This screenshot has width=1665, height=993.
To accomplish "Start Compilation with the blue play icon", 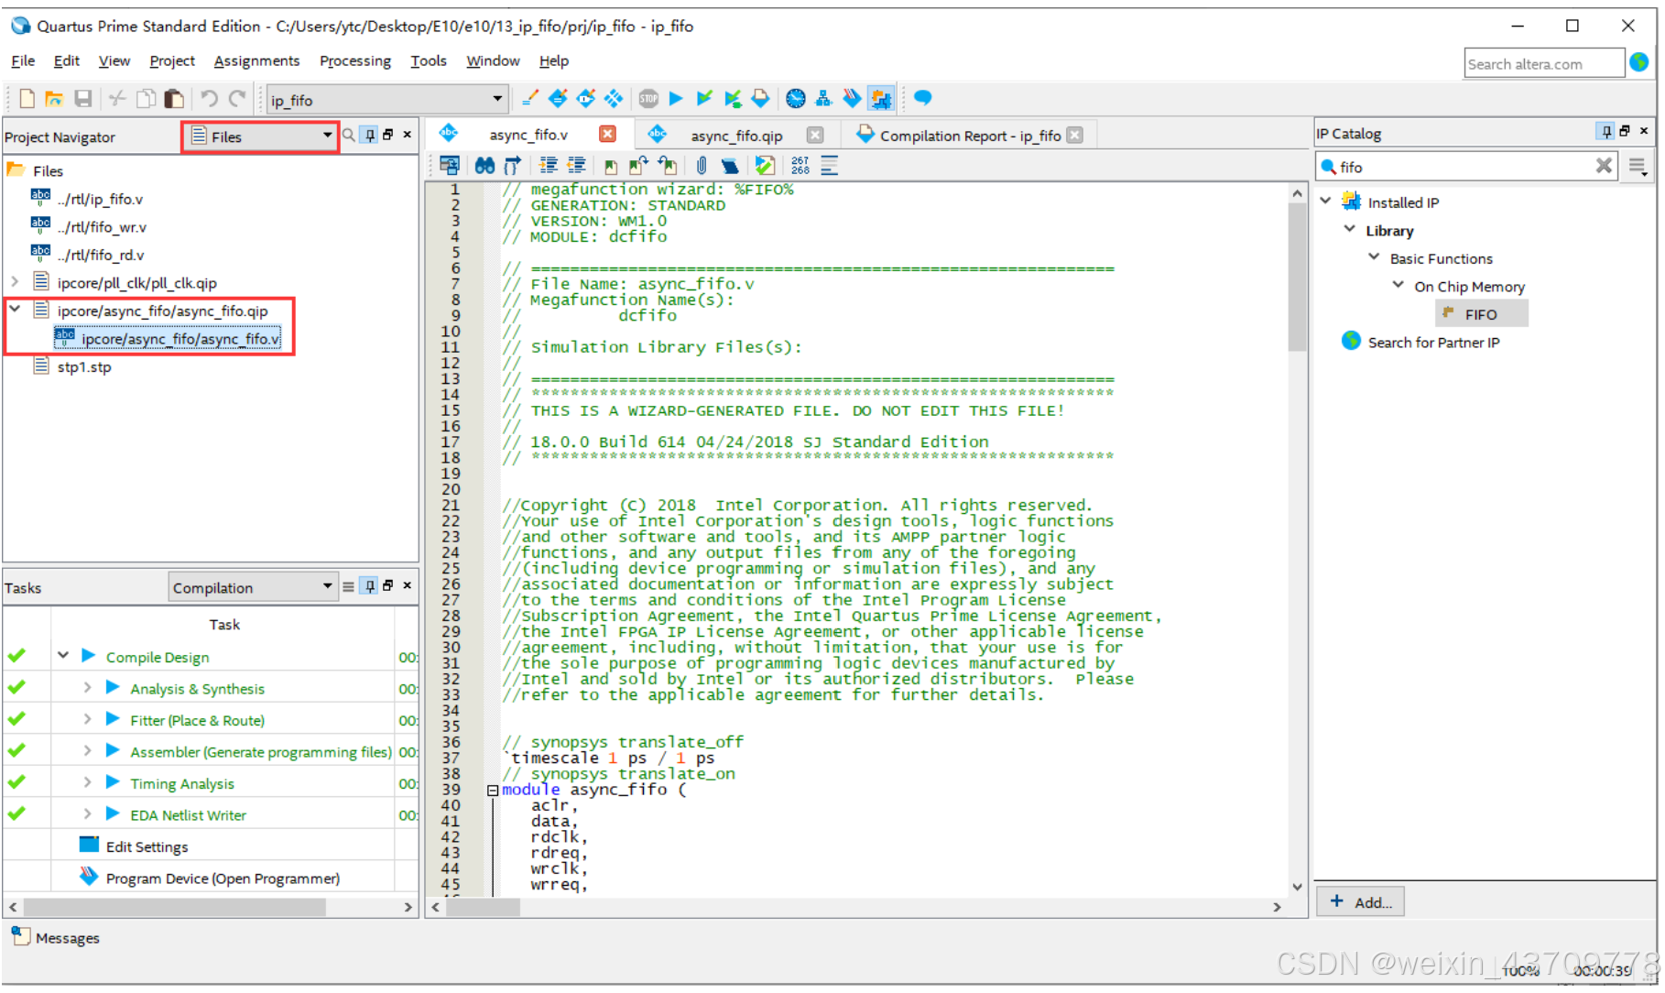I will pos(676,98).
